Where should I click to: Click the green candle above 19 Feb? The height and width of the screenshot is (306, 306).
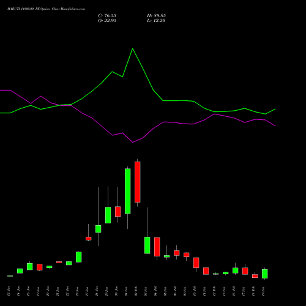click(265, 274)
